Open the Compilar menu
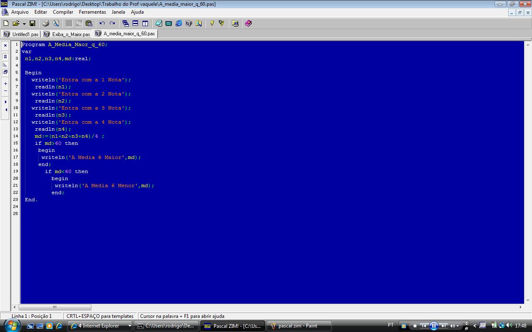The height and width of the screenshot is (332, 532). (x=63, y=12)
